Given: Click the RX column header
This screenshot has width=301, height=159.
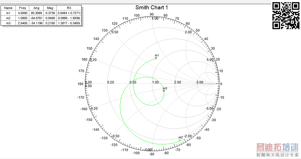Looking at the screenshot, I should (69, 8).
